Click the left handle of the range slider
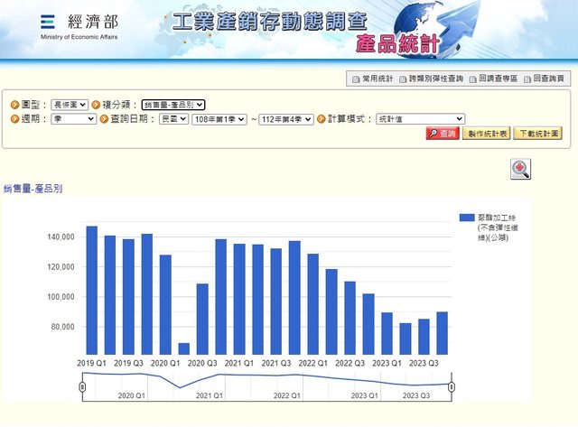This screenshot has width=578, height=427. tap(82, 387)
